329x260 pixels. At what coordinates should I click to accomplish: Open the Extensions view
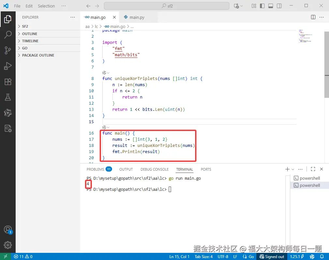point(8,82)
